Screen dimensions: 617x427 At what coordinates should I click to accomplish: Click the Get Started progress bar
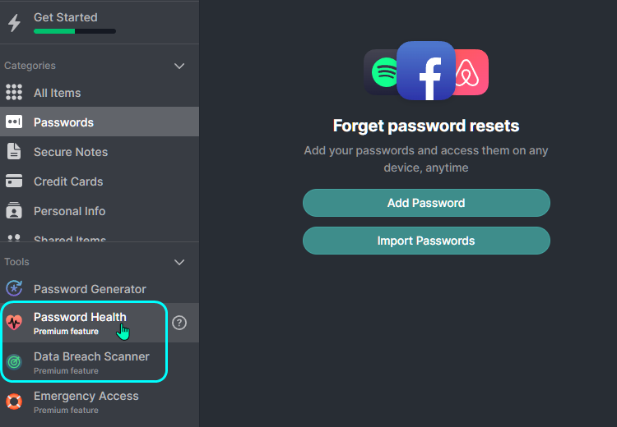point(75,31)
